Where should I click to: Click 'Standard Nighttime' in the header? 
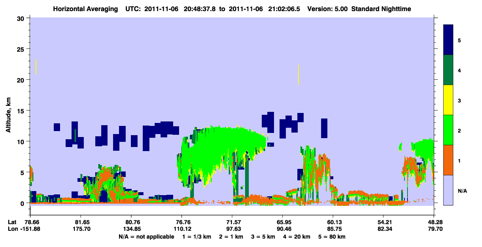[381, 9]
